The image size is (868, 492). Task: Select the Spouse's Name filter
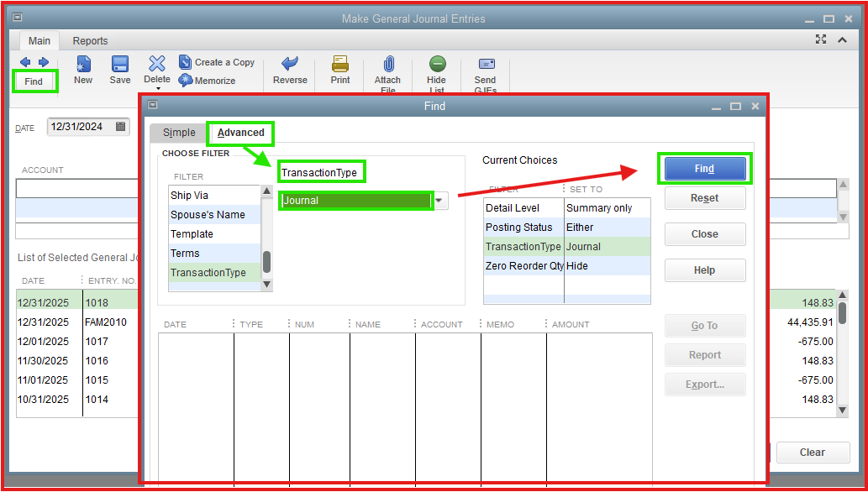tap(214, 215)
